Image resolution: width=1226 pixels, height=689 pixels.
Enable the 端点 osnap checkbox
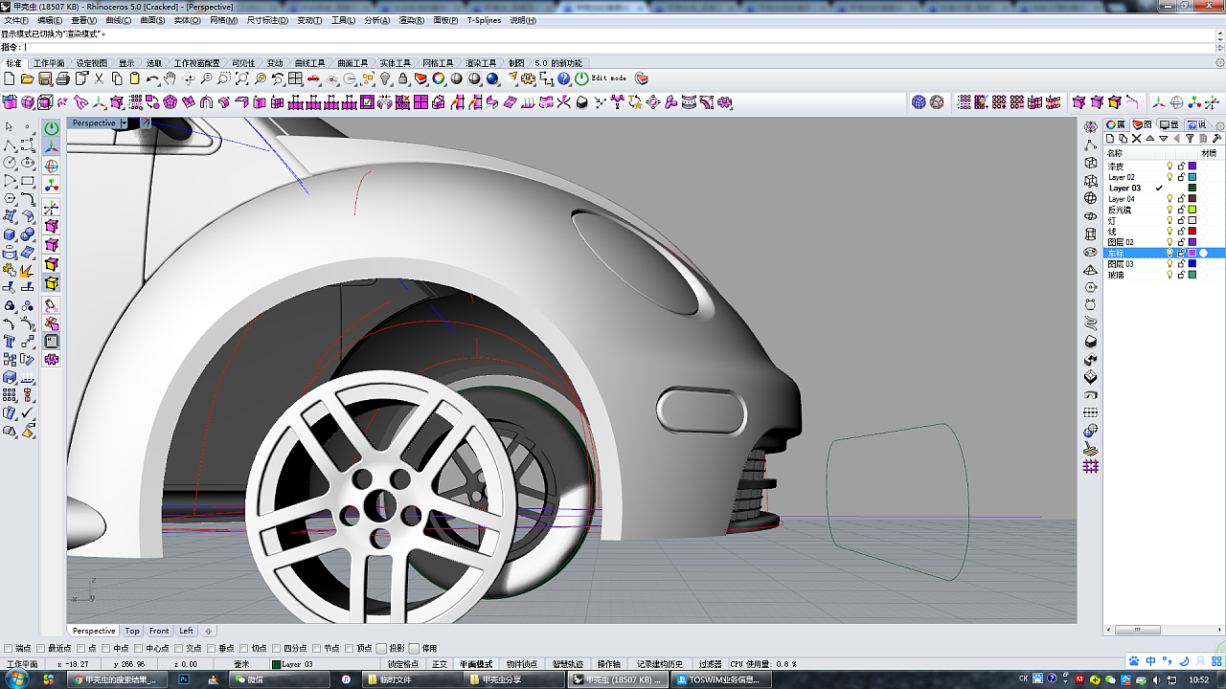[9, 648]
